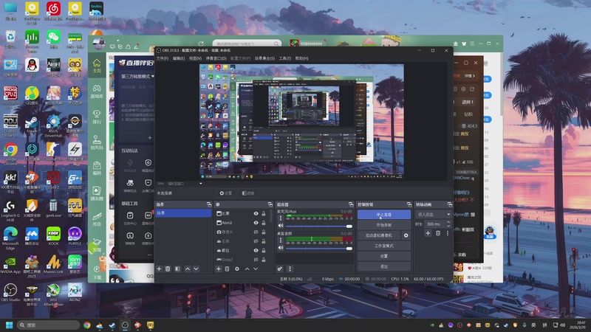Image resolution: width=591 pixels, height=332 pixels.
Task: Open source properties gear in Sources panel
Action: coord(236,269)
